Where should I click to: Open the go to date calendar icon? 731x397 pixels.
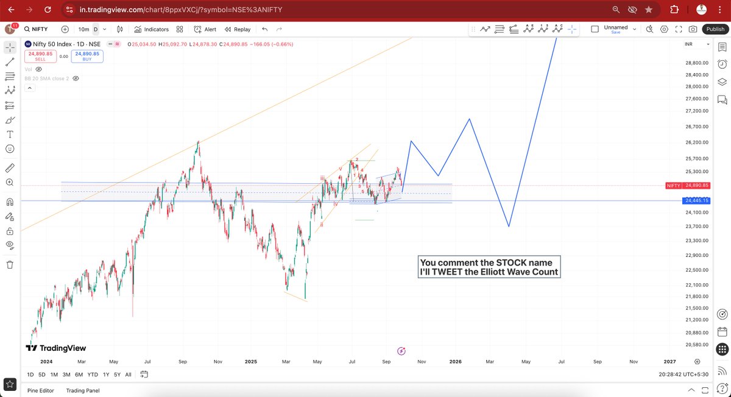[x=144, y=374]
